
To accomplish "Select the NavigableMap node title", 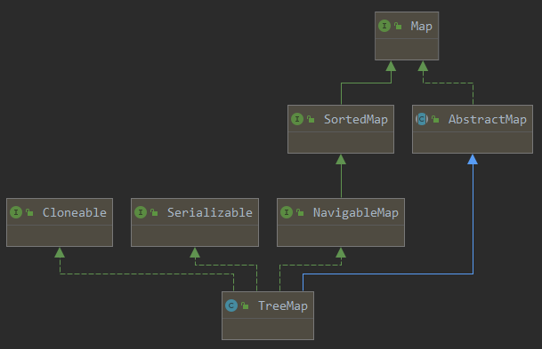I will (356, 213).
